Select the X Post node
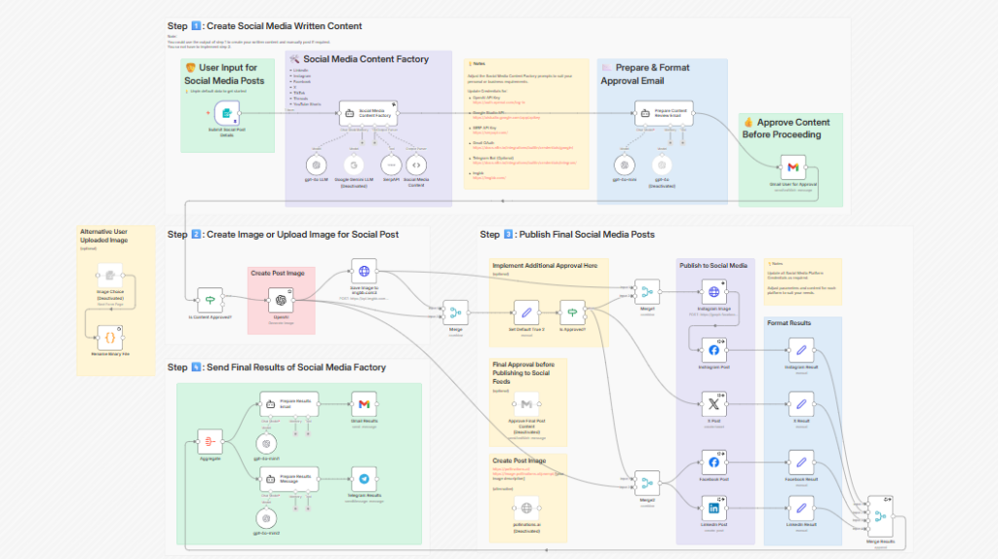The image size is (998, 559). (x=714, y=404)
